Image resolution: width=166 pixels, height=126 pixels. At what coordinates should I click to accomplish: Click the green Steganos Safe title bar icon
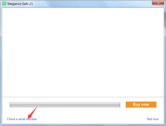coord(4,4)
